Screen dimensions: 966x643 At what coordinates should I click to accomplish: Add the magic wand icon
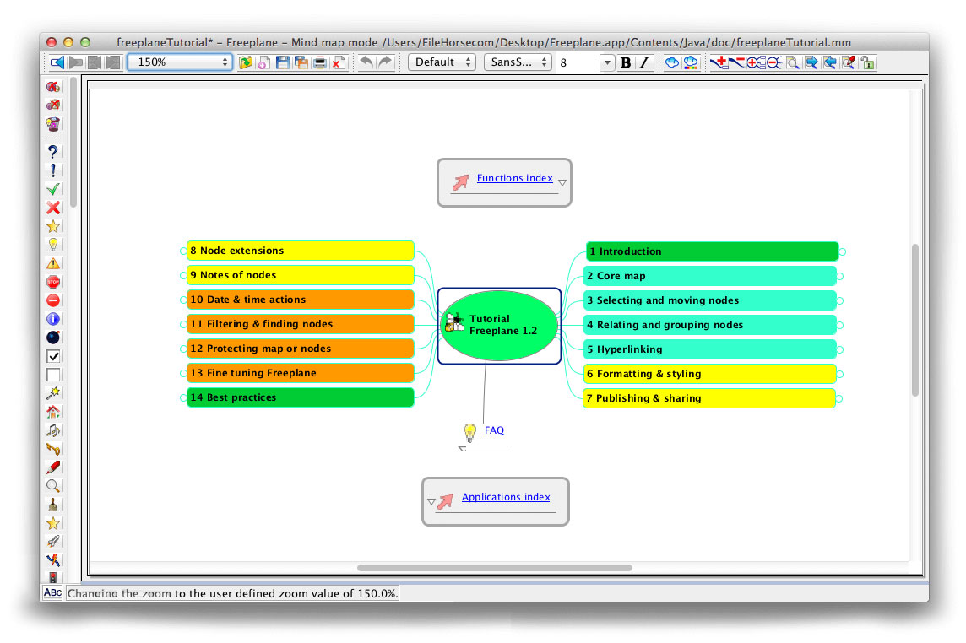point(53,393)
